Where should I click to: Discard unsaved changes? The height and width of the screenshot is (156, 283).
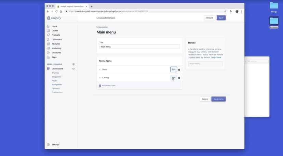[210, 18]
